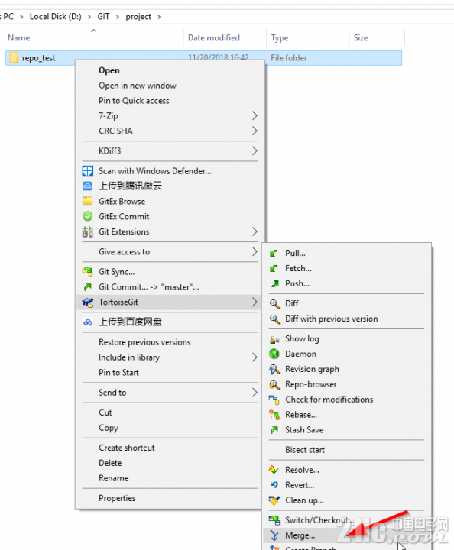Click the Merge branch icon
Screen dimensions: 454x550
[274, 535]
